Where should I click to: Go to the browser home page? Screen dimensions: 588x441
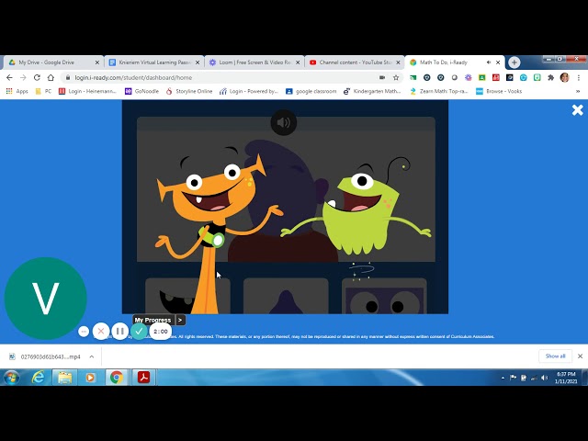tap(51, 77)
